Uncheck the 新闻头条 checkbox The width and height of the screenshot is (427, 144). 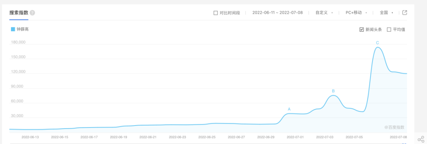tap(362, 30)
